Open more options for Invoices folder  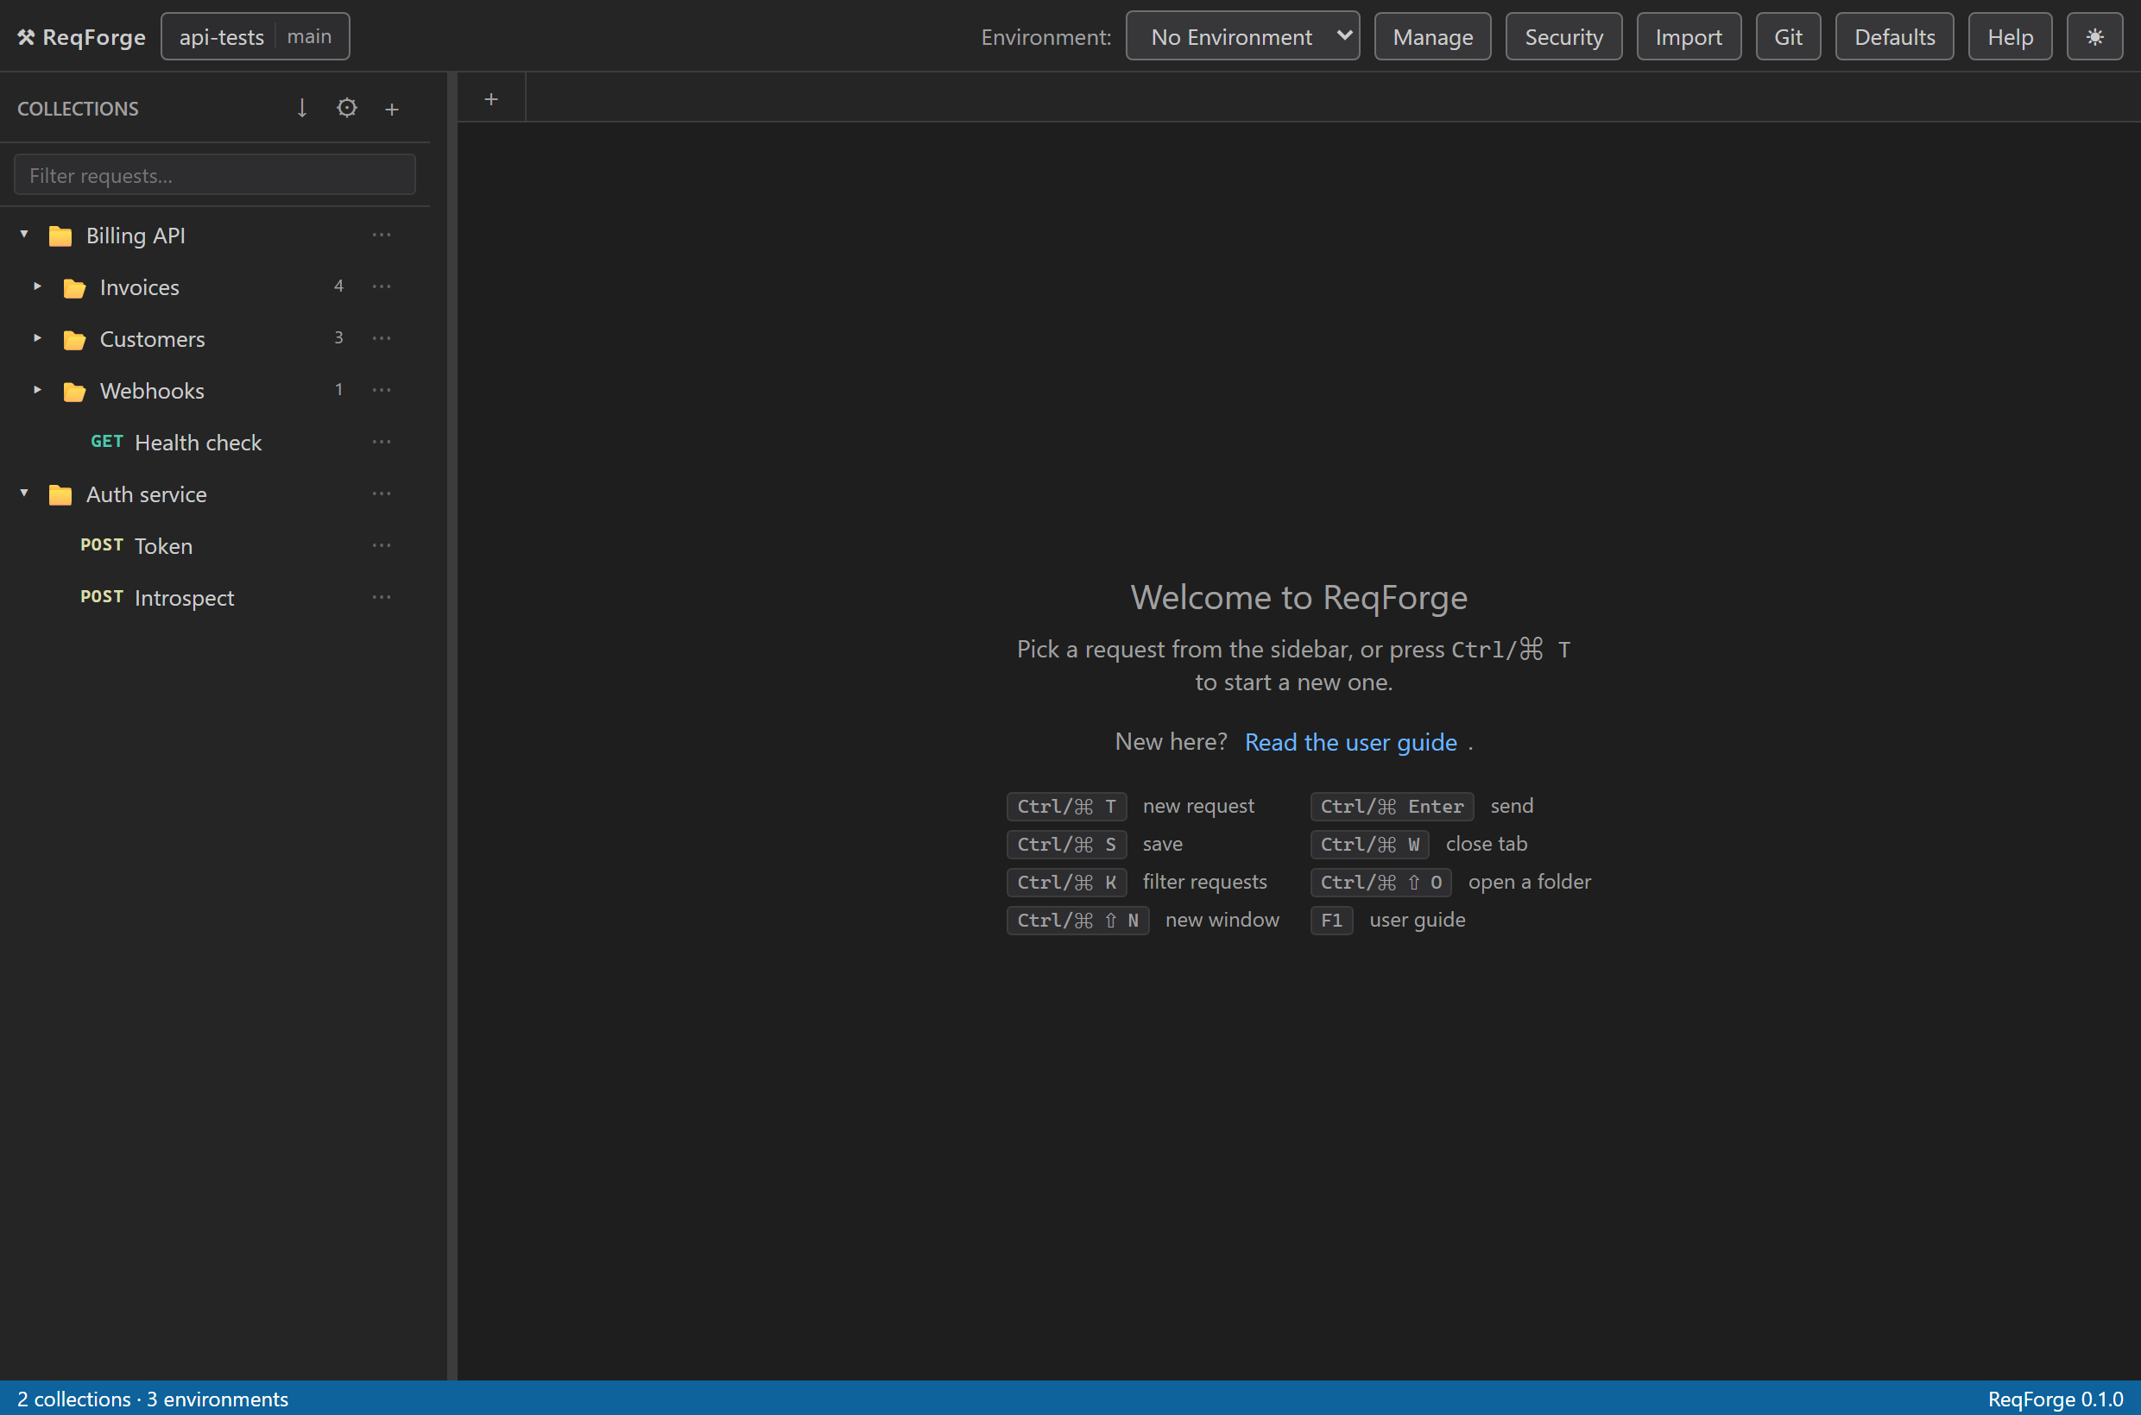tap(382, 286)
